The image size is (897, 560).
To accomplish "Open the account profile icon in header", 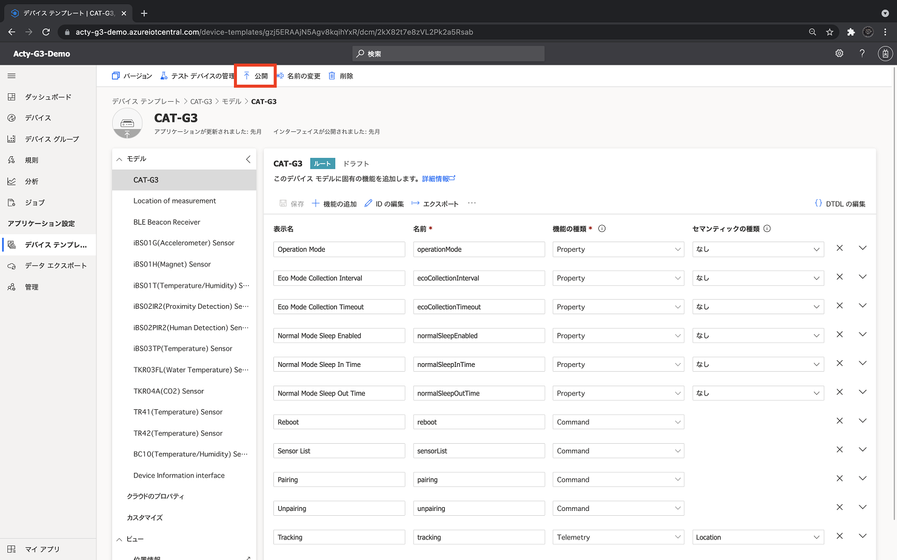I will pos(885,53).
